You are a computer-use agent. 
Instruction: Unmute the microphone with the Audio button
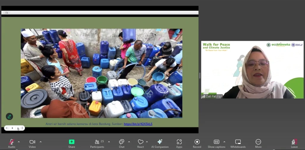click(x=12, y=142)
